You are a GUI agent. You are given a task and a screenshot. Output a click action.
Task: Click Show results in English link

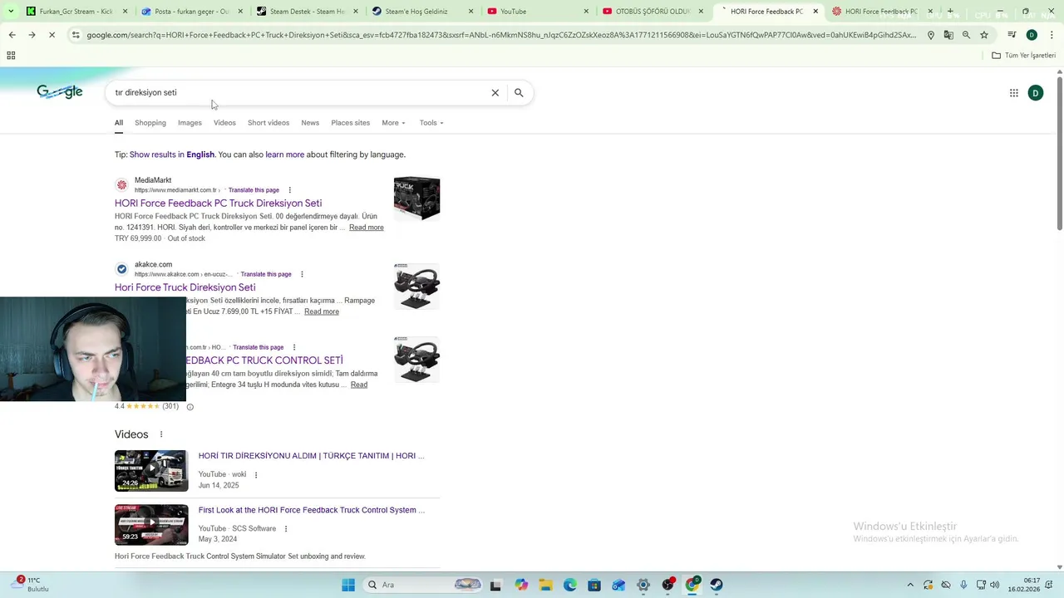(x=172, y=154)
